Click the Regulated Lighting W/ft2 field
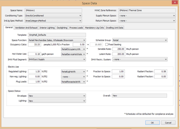 [34, 72]
